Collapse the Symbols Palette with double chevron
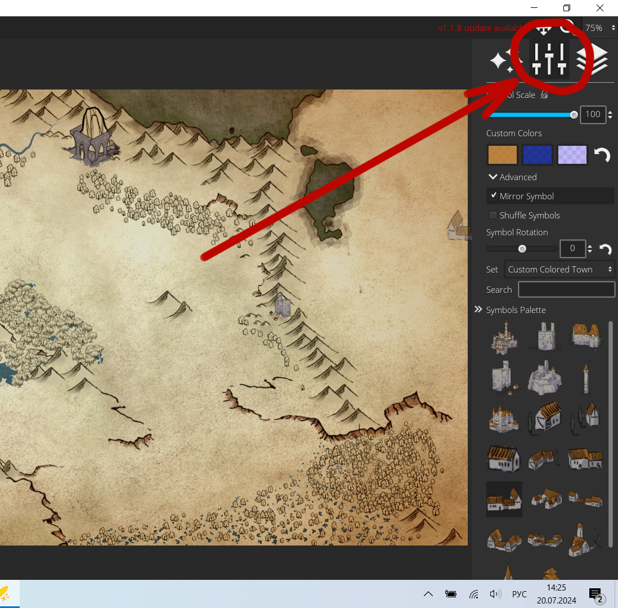The width and height of the screenshot is (618, 608). tap(478, 309)
